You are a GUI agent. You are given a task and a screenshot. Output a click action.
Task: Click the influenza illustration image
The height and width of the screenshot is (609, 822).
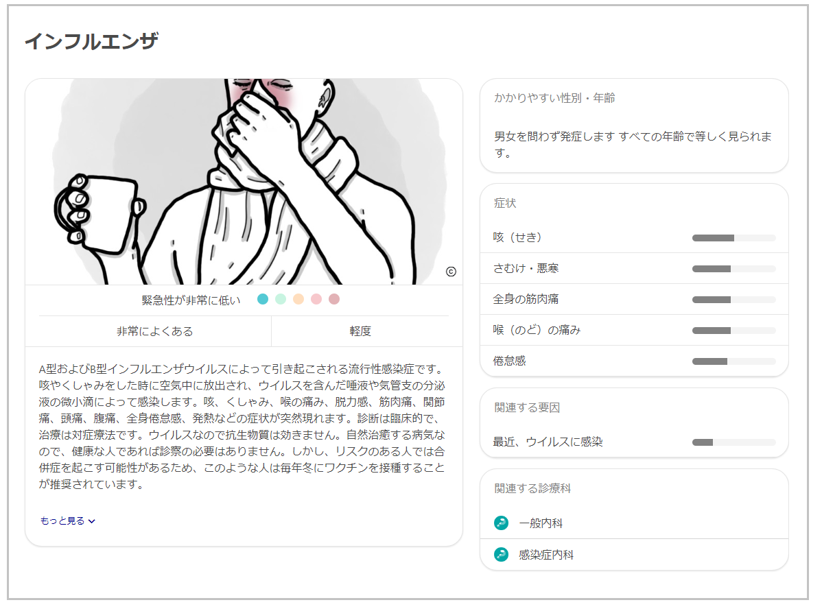[x=244, y=182]
